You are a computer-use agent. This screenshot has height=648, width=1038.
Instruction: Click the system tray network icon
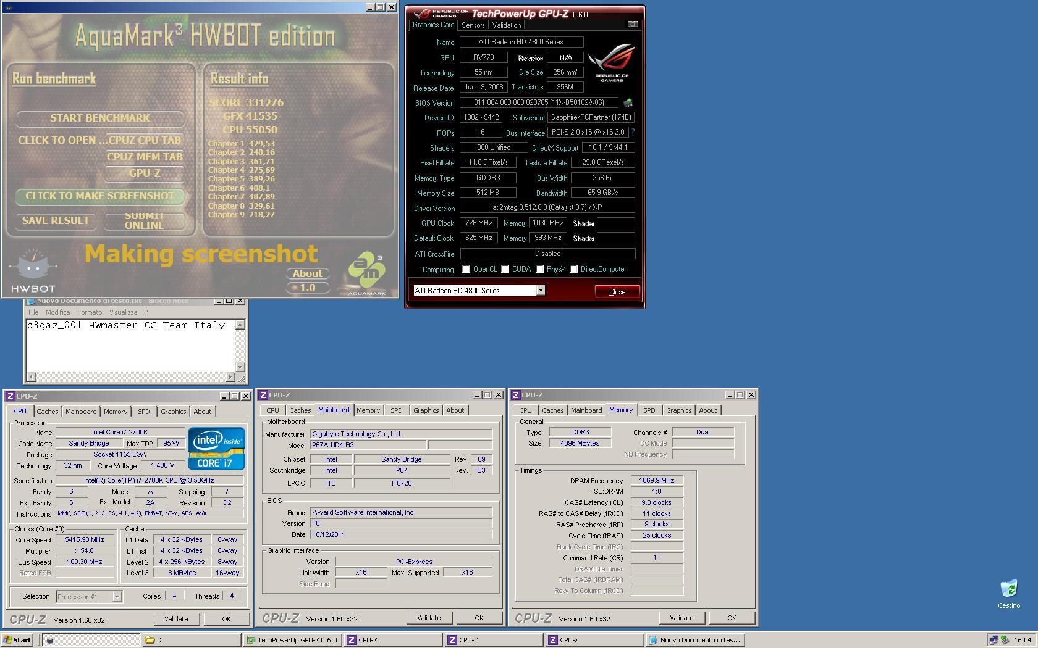pyautogui.click(x=993, y=640)
